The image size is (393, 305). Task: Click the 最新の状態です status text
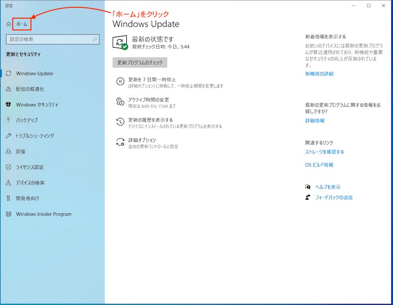pyautogui.click(x=153, y=39)
